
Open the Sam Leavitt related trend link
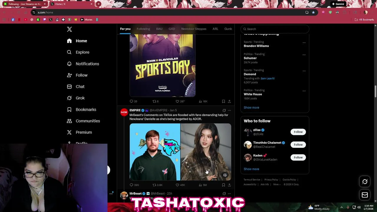[267, 79]
